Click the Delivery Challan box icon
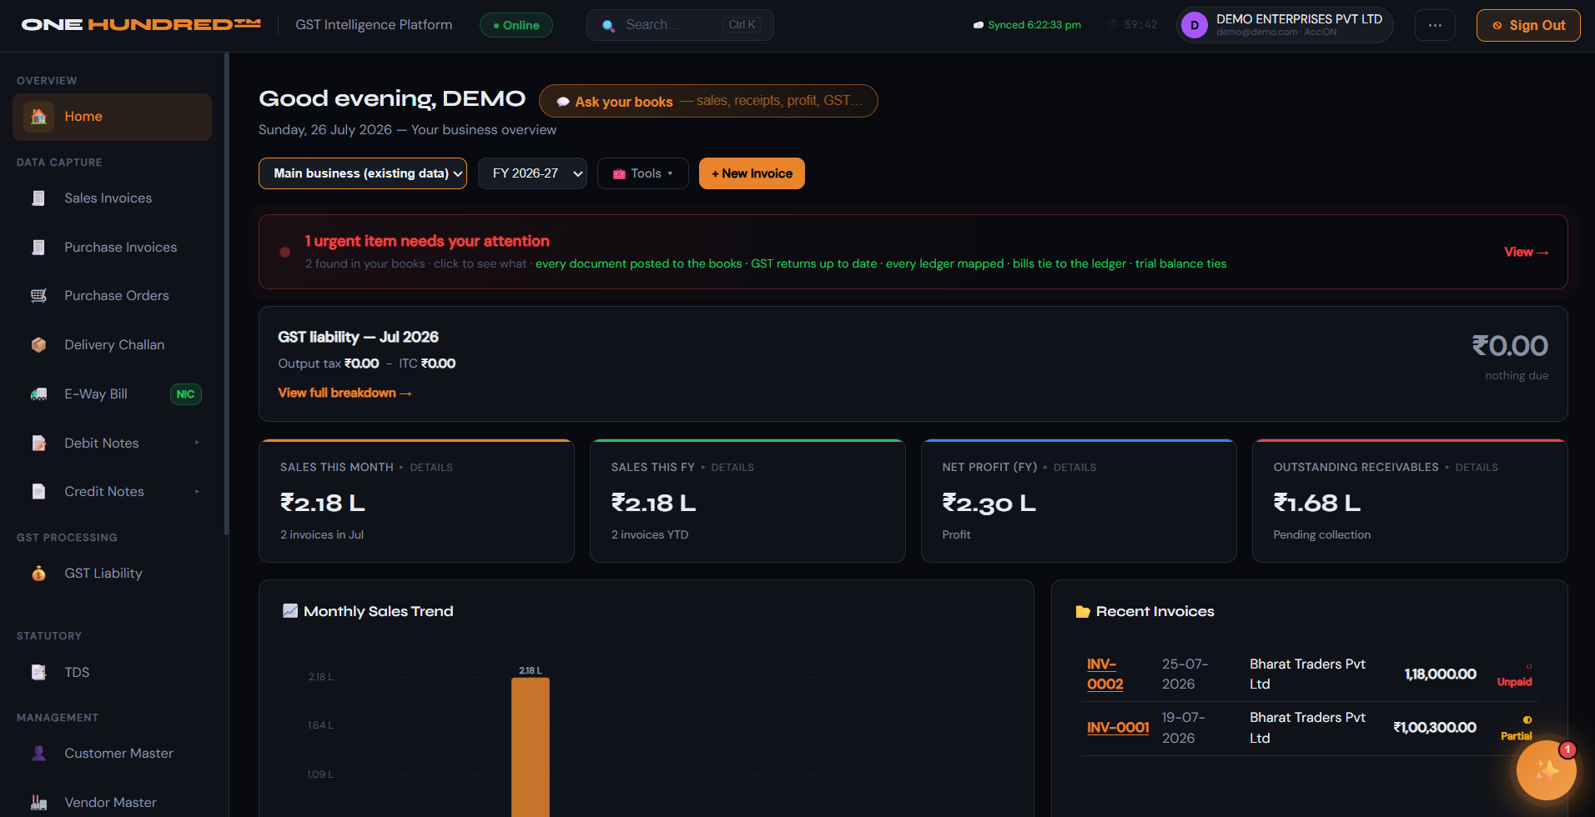The image size is (1595, 817). pyautogui.click(x=38, y=345)
